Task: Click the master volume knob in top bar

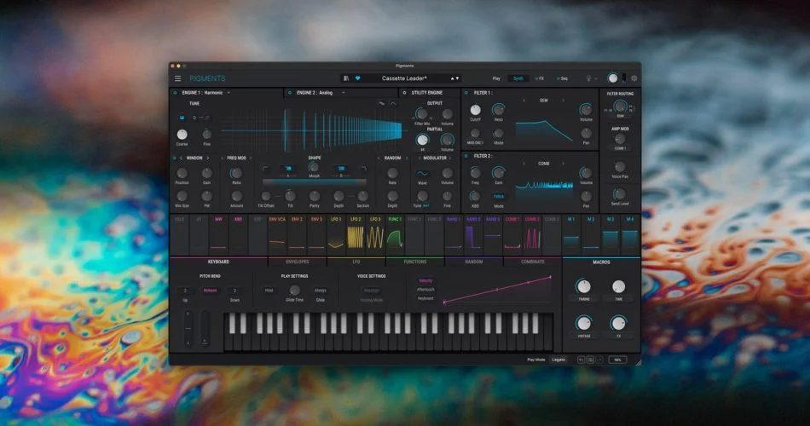Action: 613,78
